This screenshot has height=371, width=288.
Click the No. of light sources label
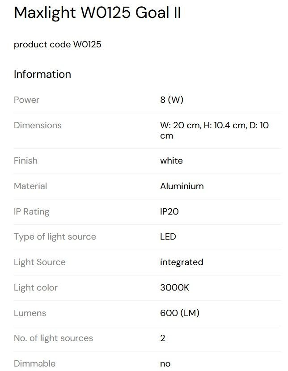tap(54, 338)
